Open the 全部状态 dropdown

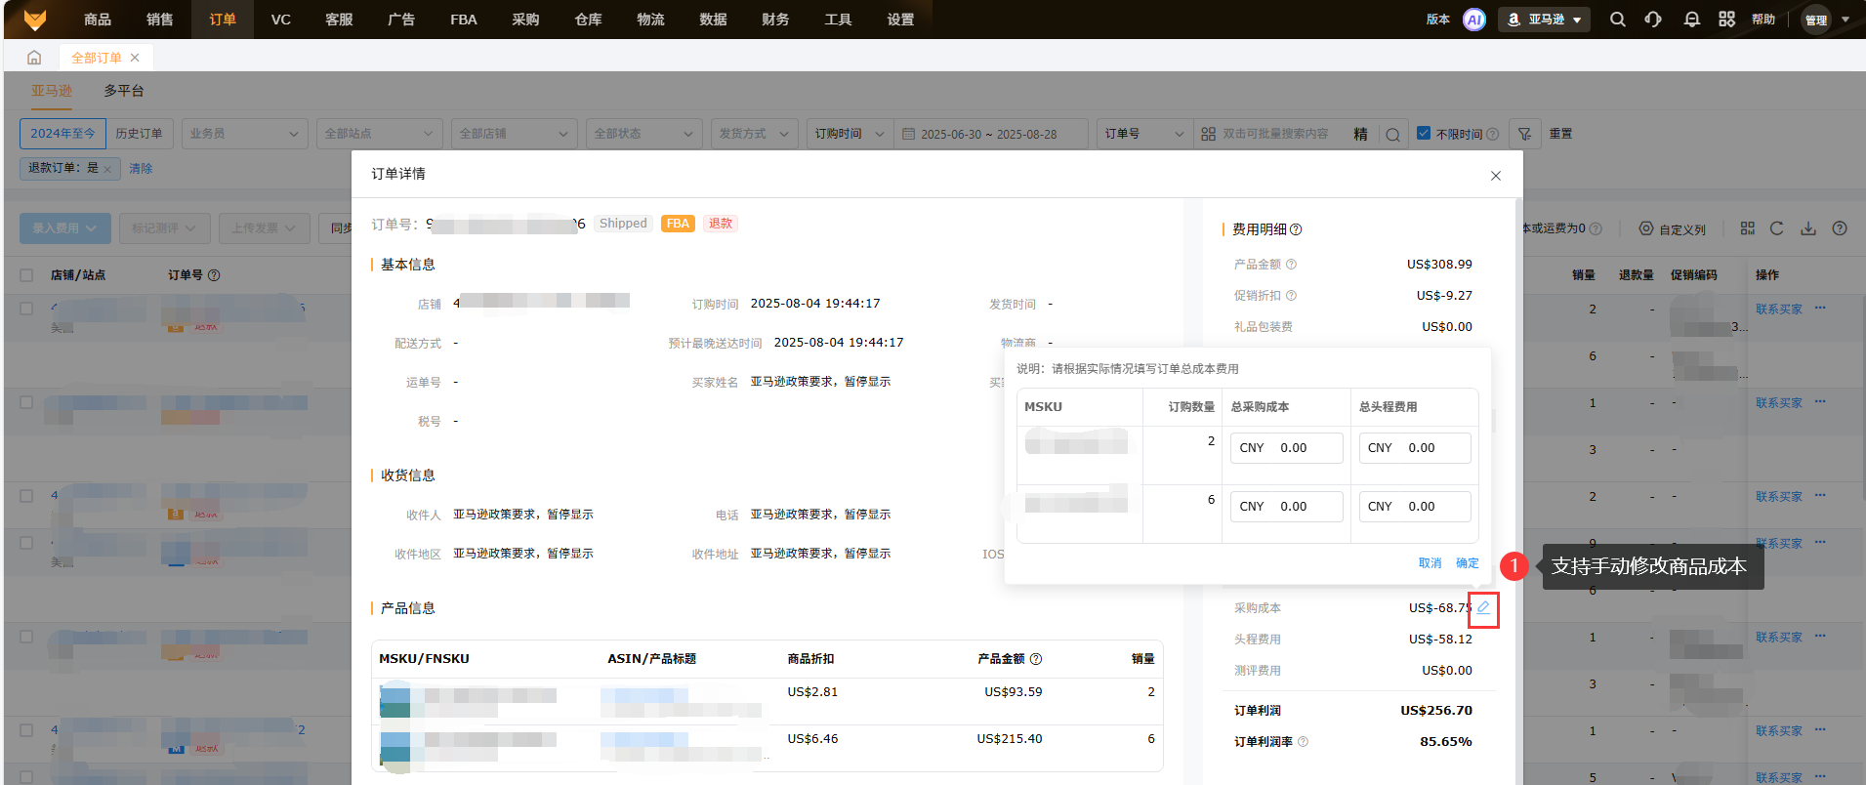tap(646, 134)
